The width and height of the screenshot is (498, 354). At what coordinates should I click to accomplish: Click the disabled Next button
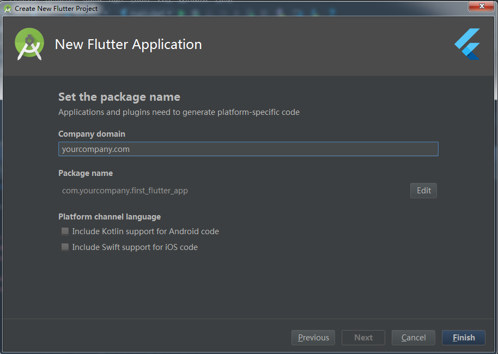click(363, 338)
